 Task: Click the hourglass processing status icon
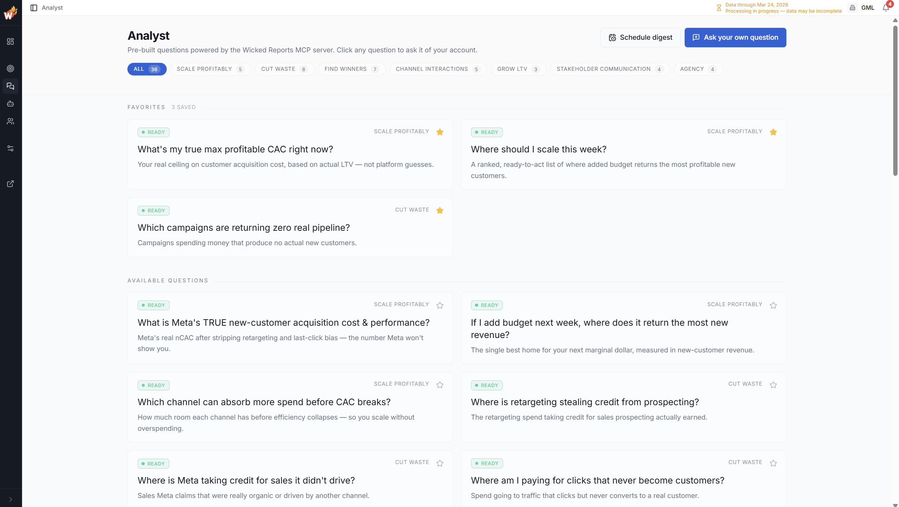click(719, 8)
